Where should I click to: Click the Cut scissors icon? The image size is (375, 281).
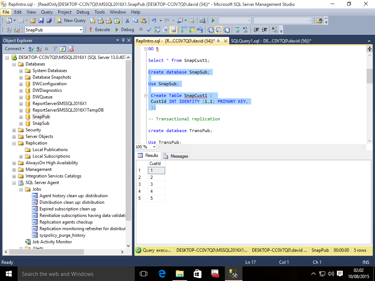tap(127, 20)
